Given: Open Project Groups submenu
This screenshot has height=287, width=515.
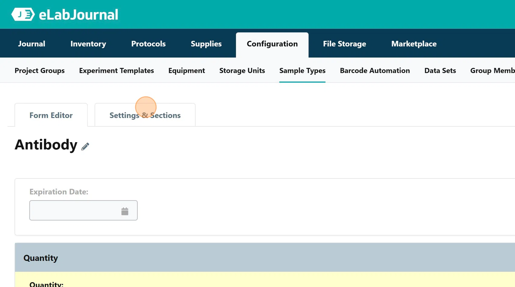Looking at the screenshot, I should (x=40, y=70).
